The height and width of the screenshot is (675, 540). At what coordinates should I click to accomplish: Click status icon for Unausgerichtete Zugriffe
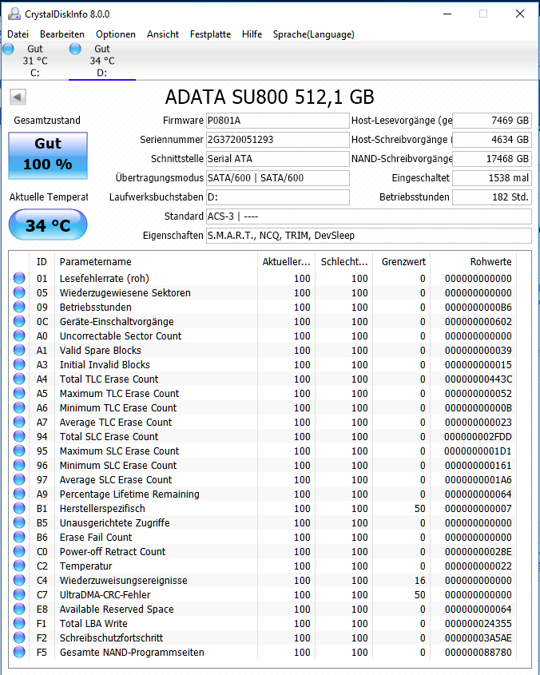point(19,522)
